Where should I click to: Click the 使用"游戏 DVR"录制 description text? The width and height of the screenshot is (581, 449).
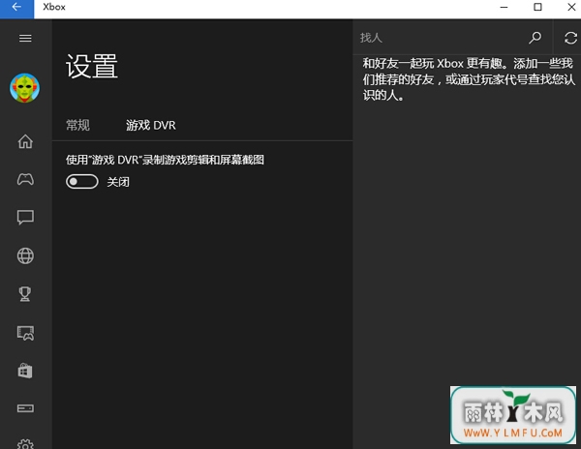pos(165,160)
